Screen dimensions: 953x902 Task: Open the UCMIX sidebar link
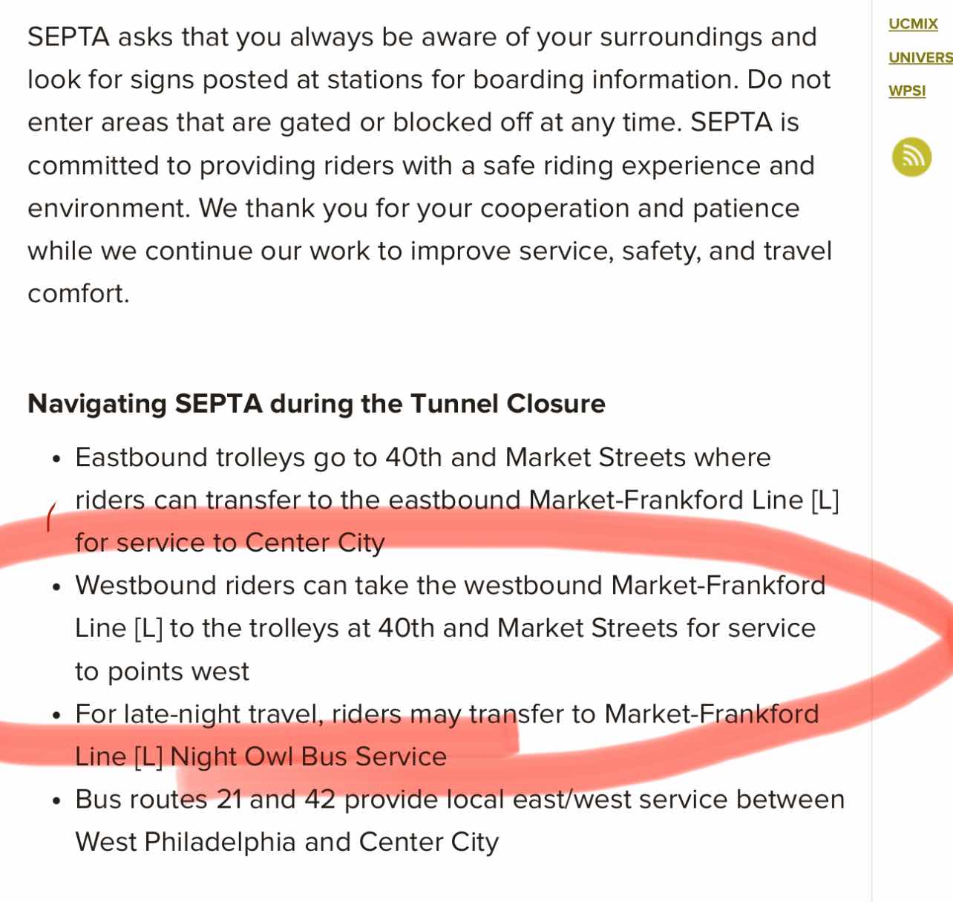point(913,24)
